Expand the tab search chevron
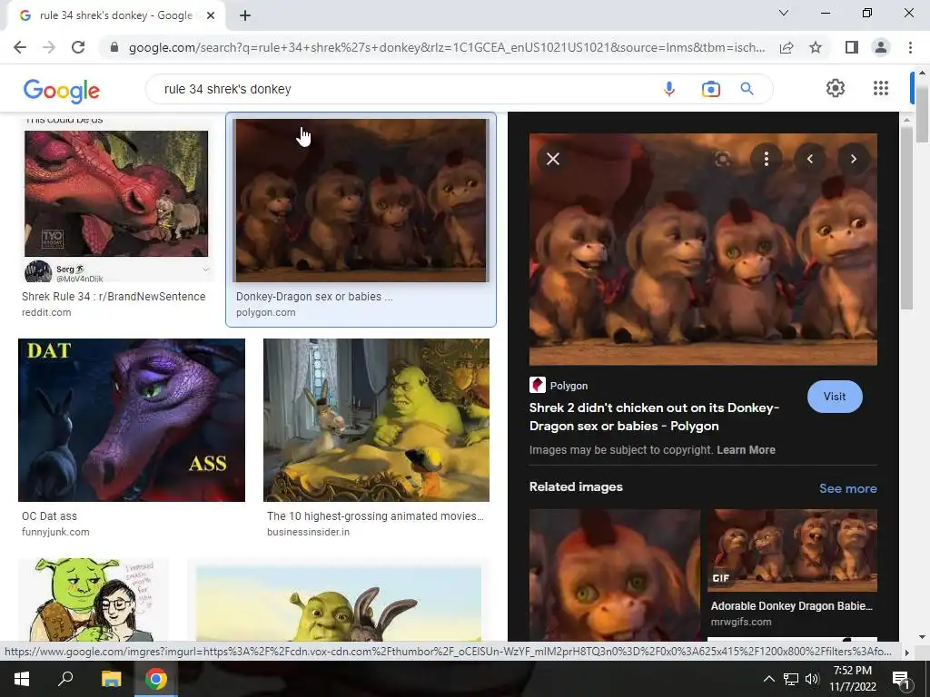The width and height of the screenshot is (930, 697). click(x=784, y=13)
